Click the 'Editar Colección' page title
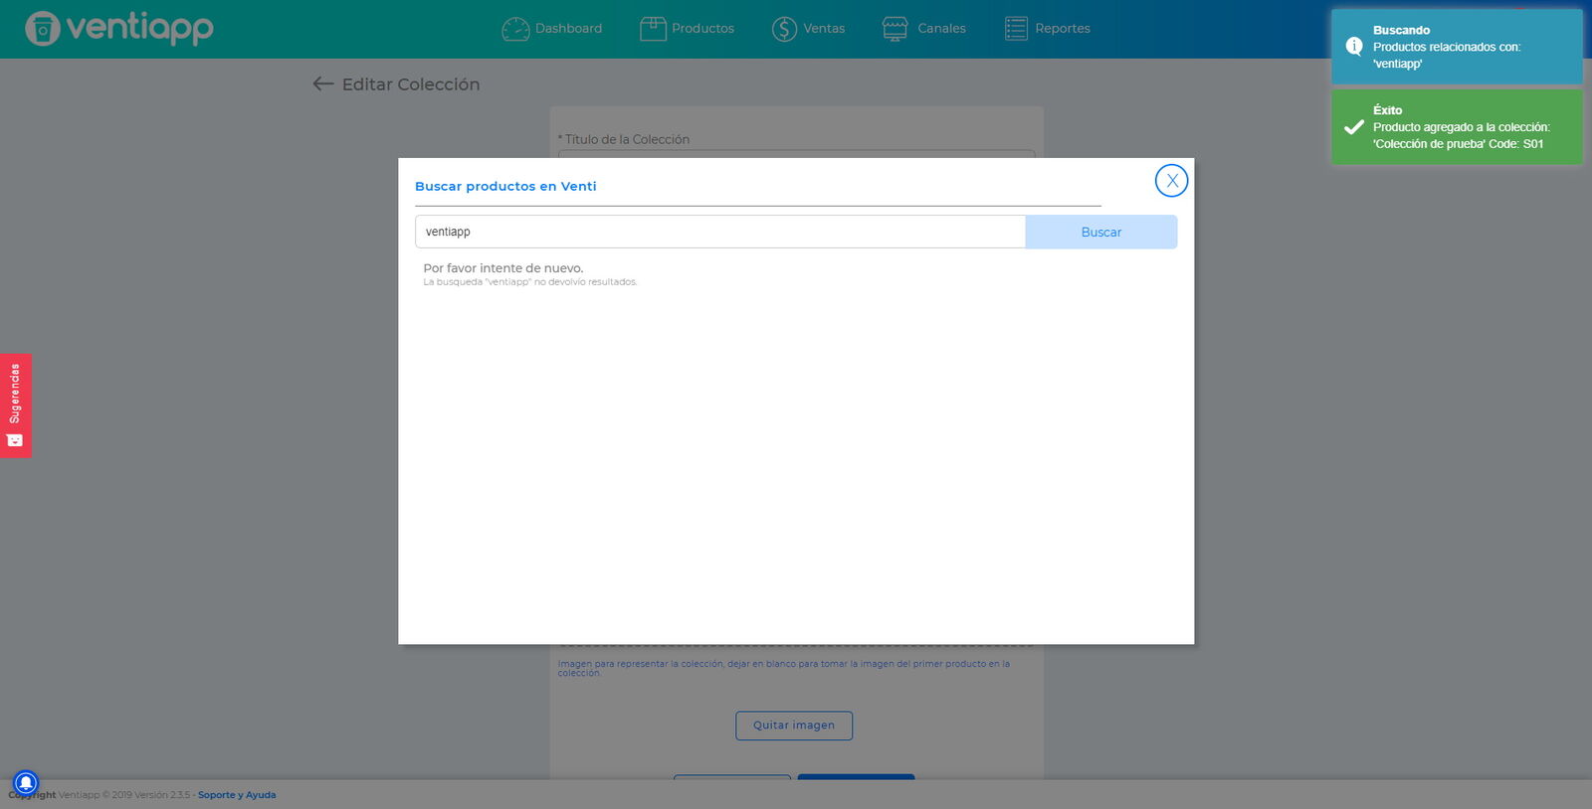Image resolution: width=1592 pixels, height=809 pixels. pyautogui.click(x=411, y=84)
